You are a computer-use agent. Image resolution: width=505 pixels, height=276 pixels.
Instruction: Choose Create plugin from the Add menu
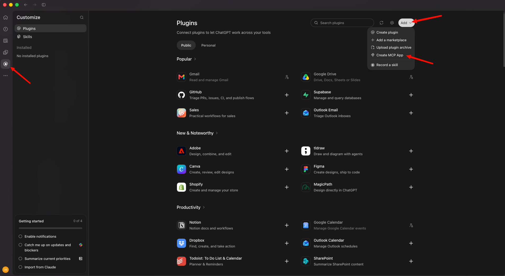click(391, 32)
